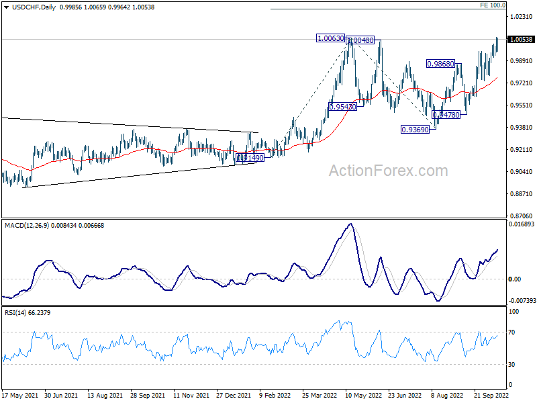
Task: Click the 28 Sep 2021 date label
Action: point(148,396)
